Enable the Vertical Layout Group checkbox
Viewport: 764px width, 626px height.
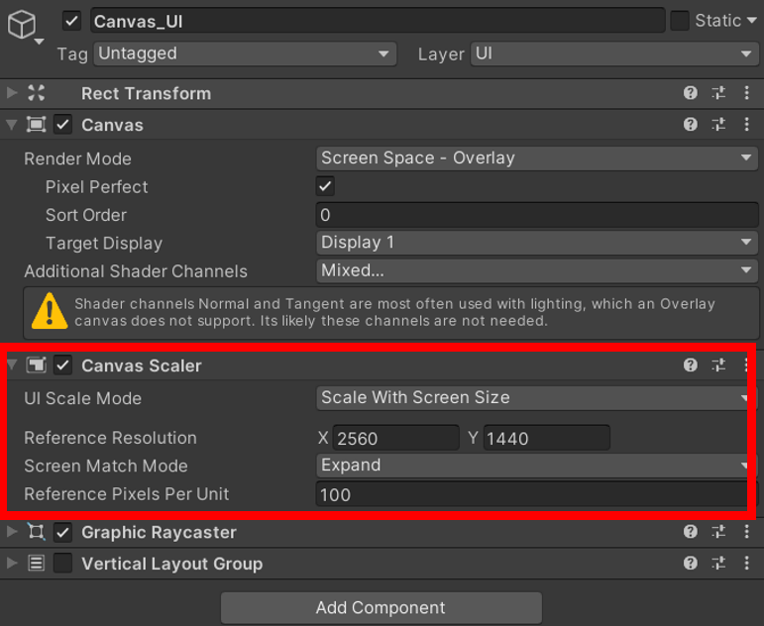(62, 564)
